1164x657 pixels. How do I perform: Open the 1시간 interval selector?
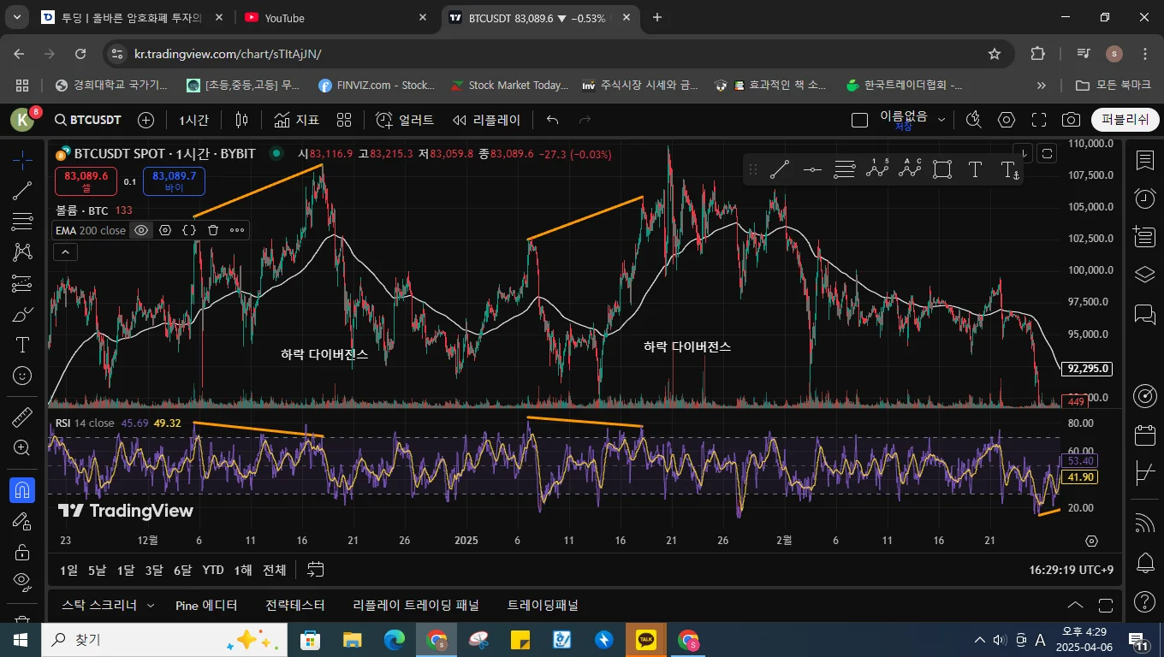click(x=193, y=120)
